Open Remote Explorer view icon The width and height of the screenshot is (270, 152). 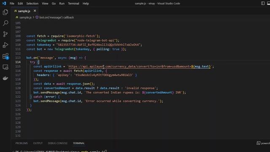point(5,67)
